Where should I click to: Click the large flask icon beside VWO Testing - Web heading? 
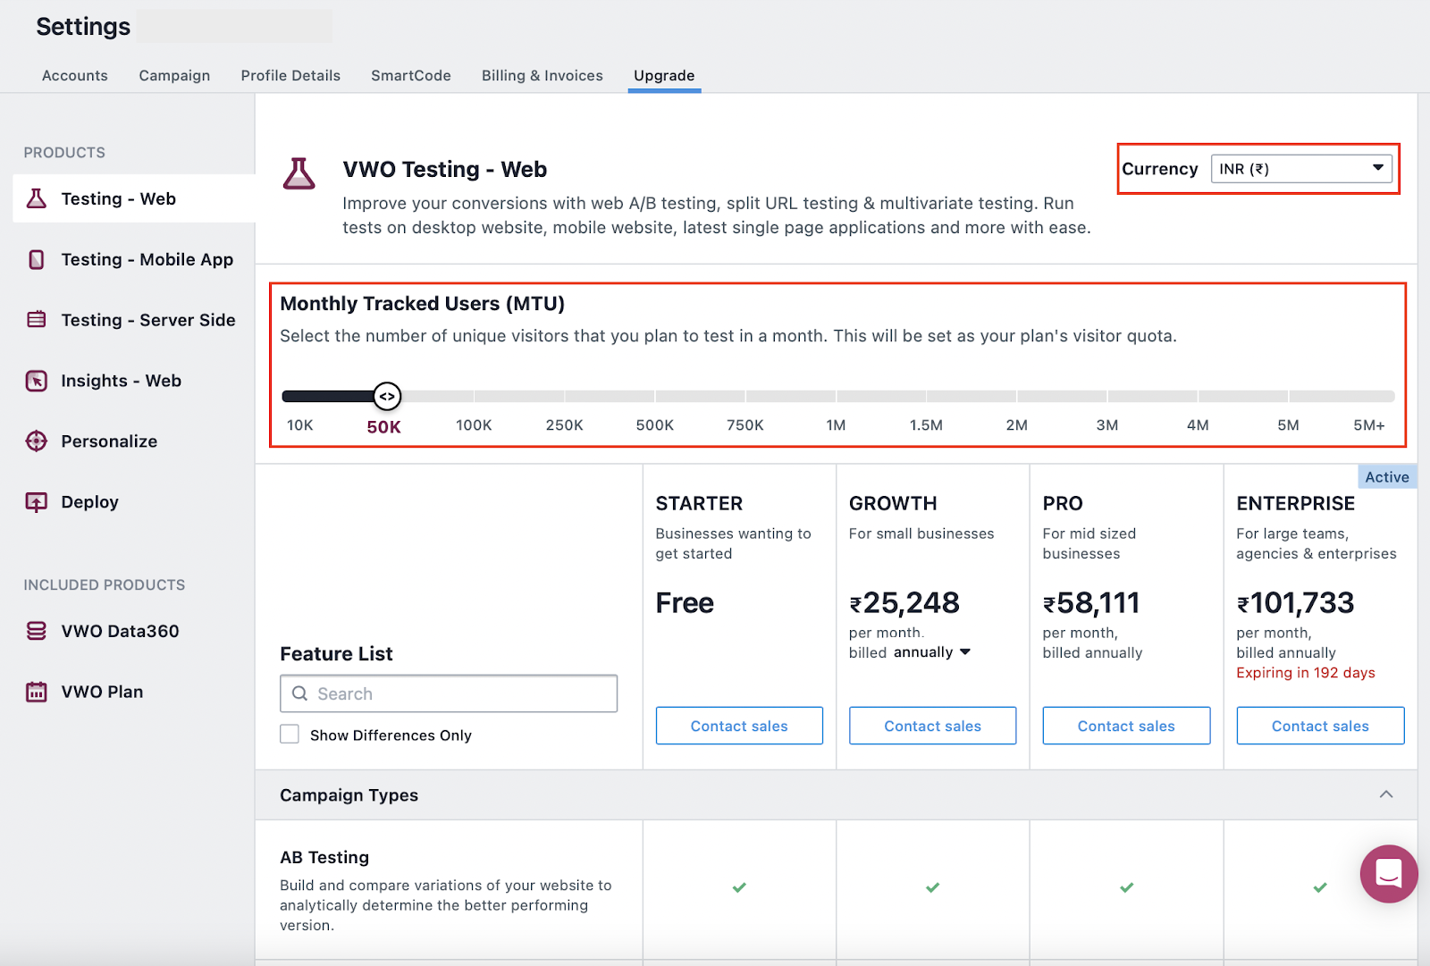299,173
